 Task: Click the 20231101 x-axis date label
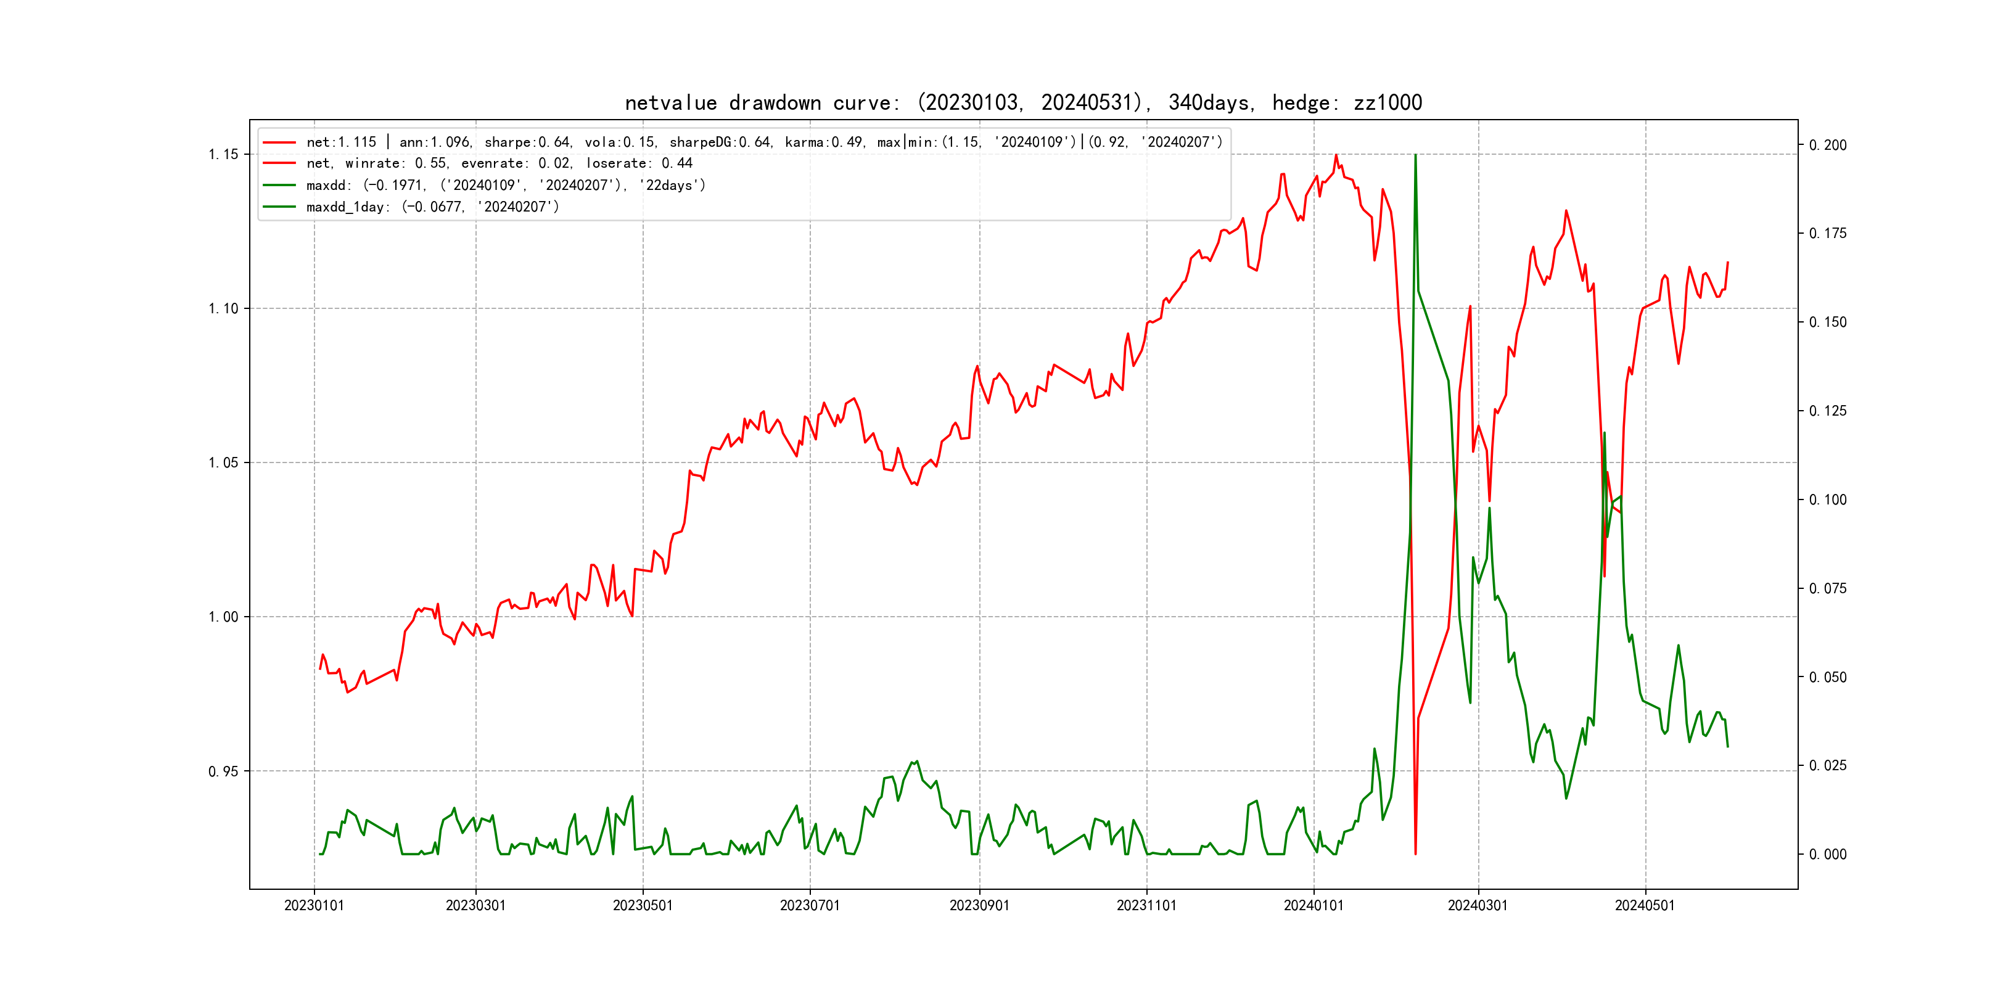[1146, 905]
